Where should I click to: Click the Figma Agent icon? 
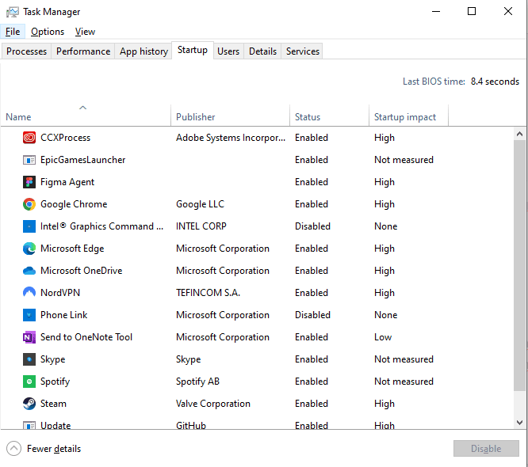click(x=29, y=182)
